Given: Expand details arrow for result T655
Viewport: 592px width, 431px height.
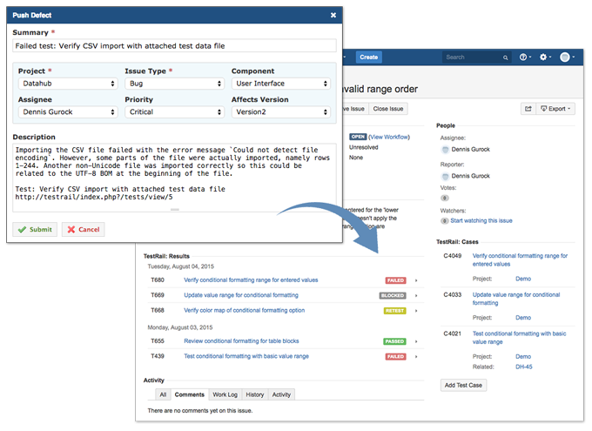Looking at the screenshot, I should (416, 341).
